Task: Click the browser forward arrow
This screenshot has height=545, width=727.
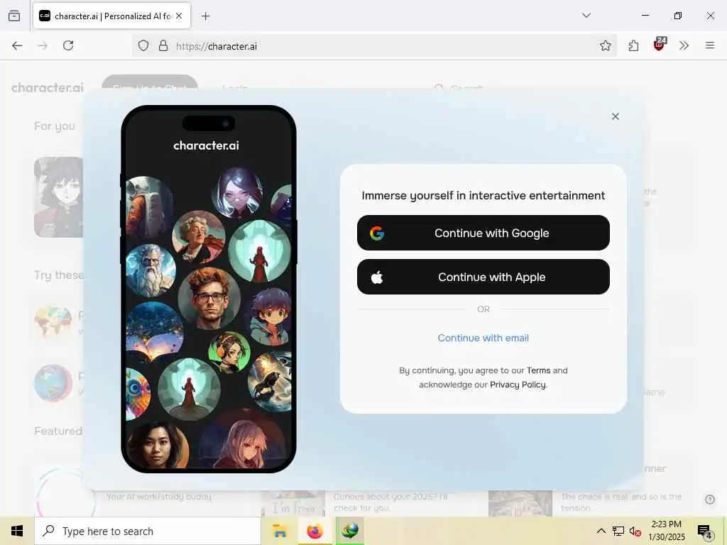Action: 43,45
